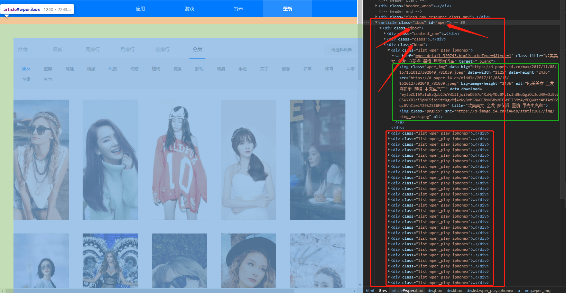Click the wper_detail_320743.html href link

click(463, 56)
